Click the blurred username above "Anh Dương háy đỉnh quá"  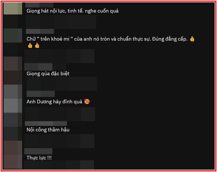coord(41,94)
